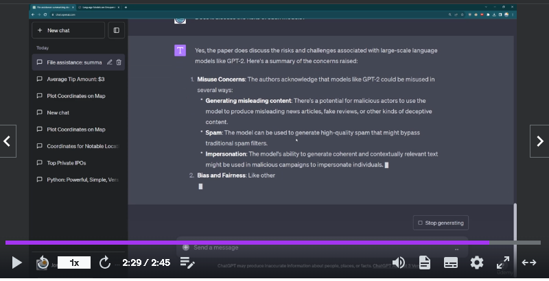Open the first 'Plot Coordinates on Map' chat
Image resolution: width=549 pixels, height=281 pixels.
click(76, 96)
